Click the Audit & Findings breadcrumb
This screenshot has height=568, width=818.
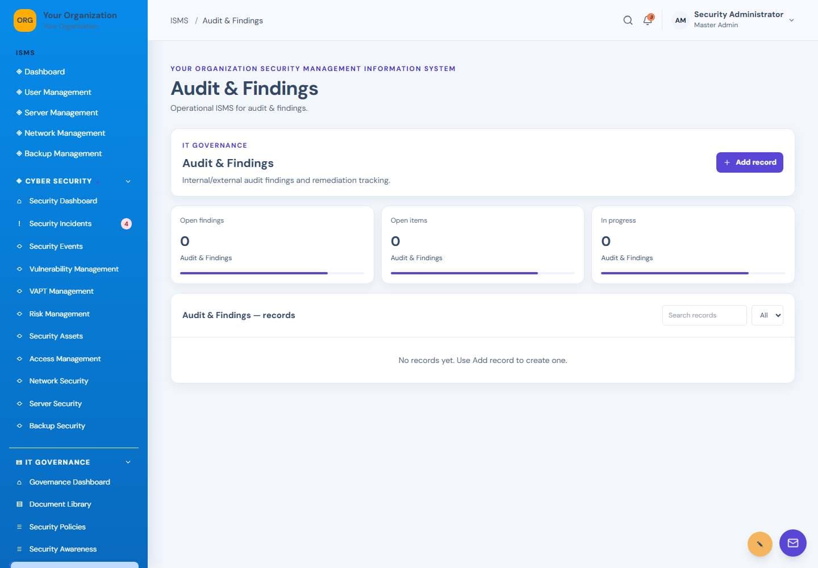click(x=232, y=20)
